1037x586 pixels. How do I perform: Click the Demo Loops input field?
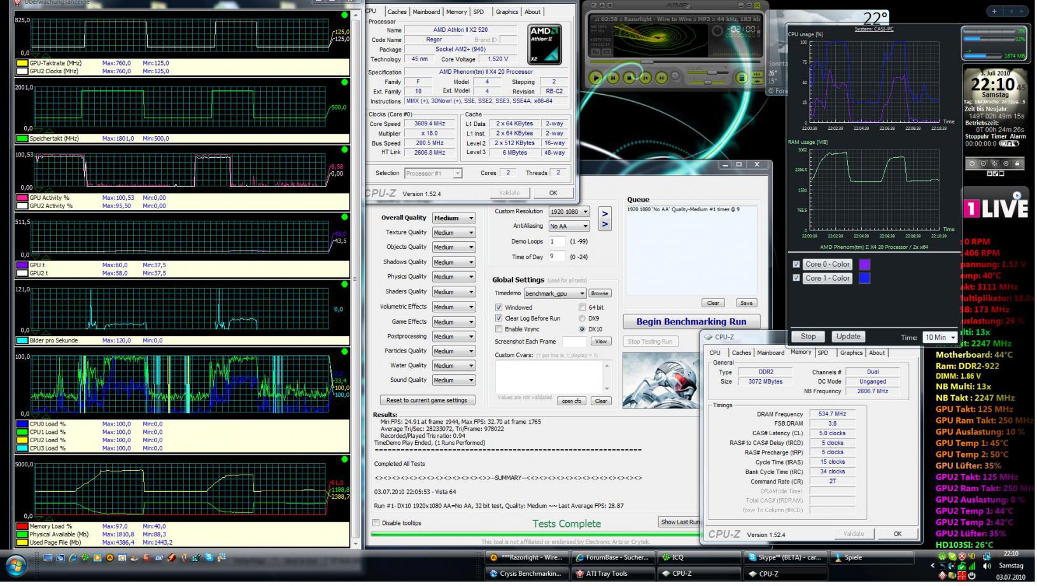(x=556, y=241)
